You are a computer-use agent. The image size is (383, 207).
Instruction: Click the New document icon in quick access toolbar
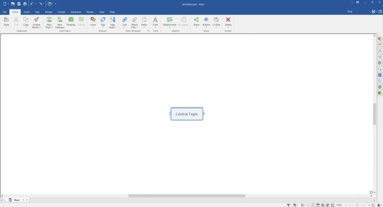[x=5, y=4]
